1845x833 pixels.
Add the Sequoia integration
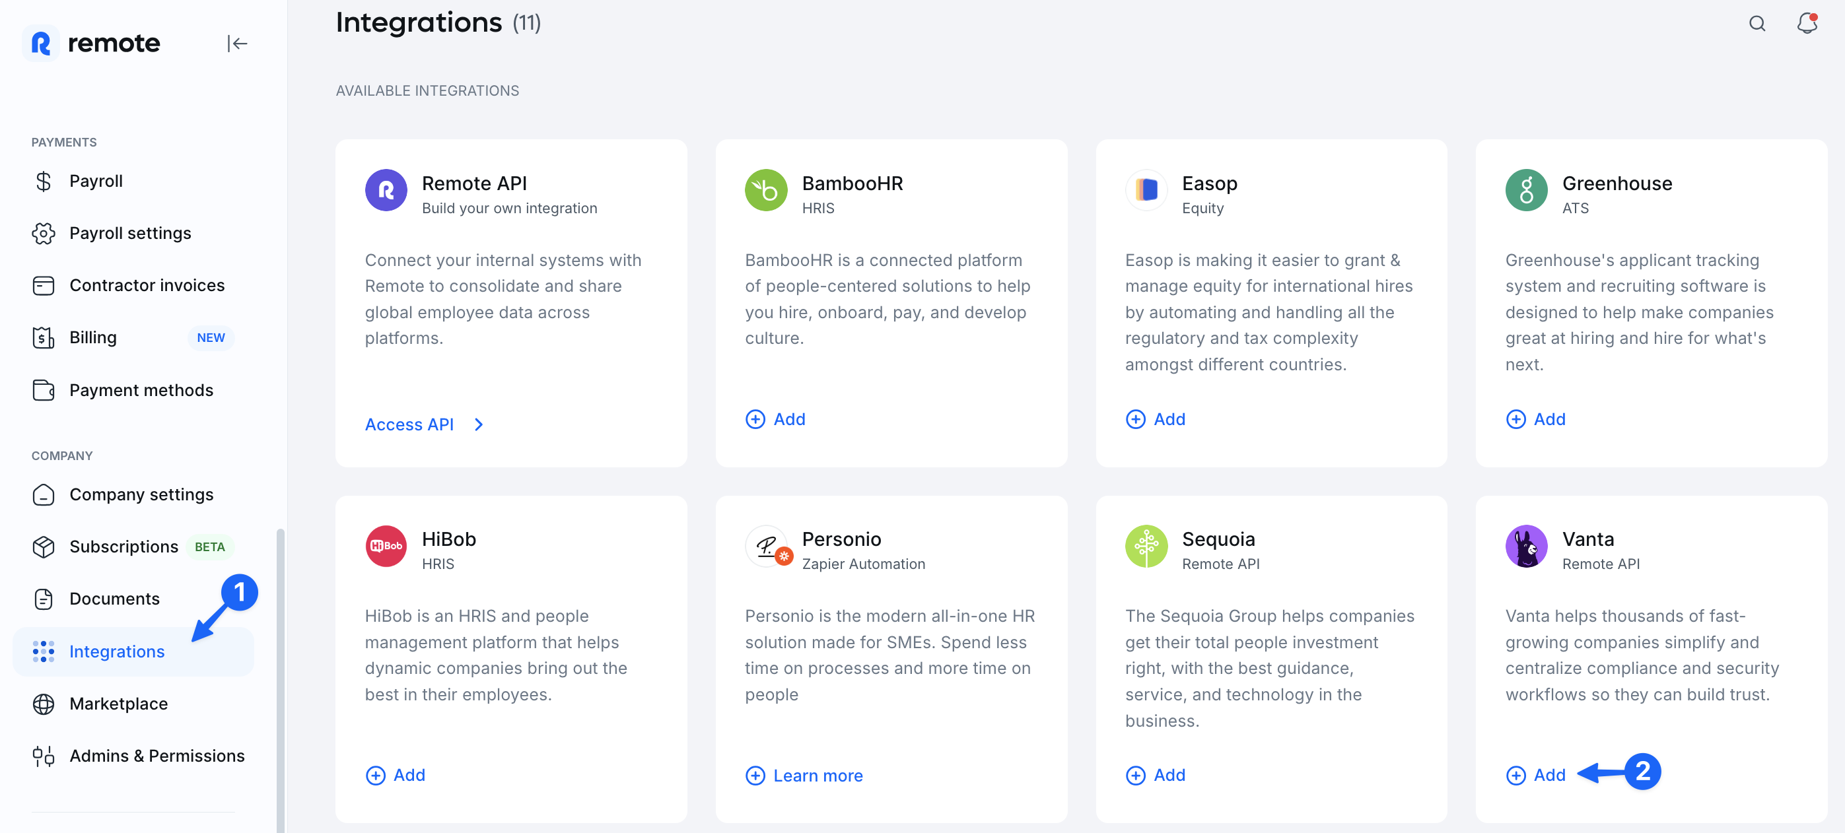pos(1156,774)
